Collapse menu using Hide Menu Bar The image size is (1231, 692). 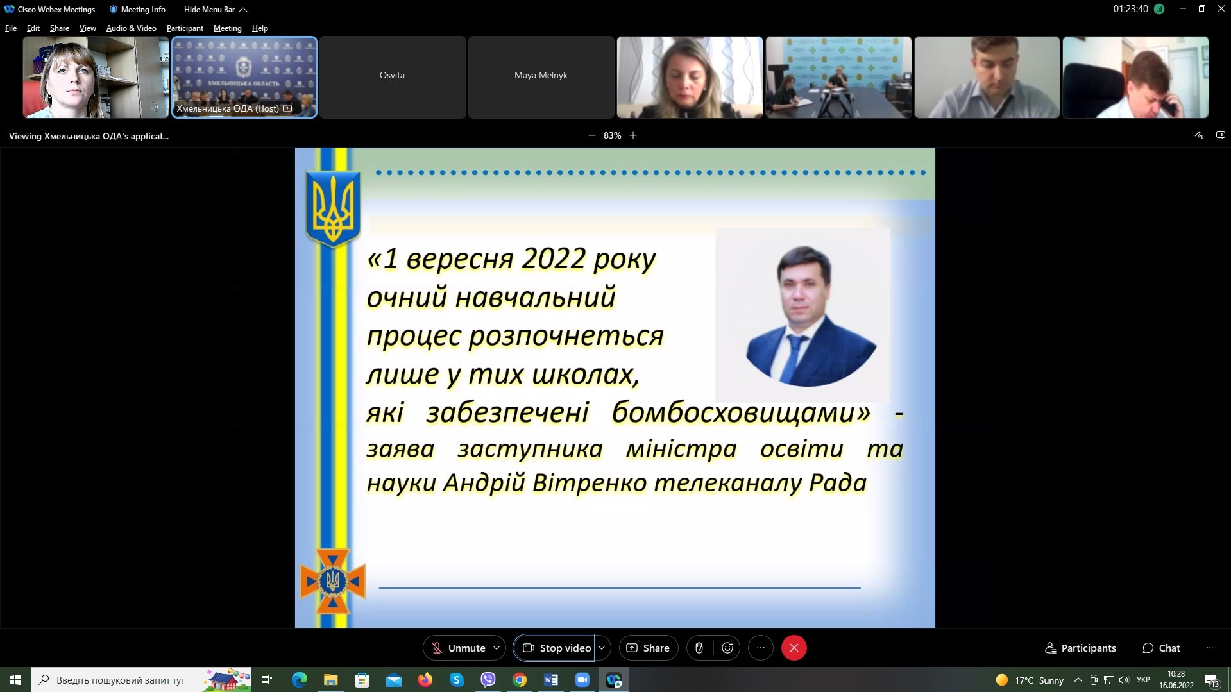[x=215, y=10]
